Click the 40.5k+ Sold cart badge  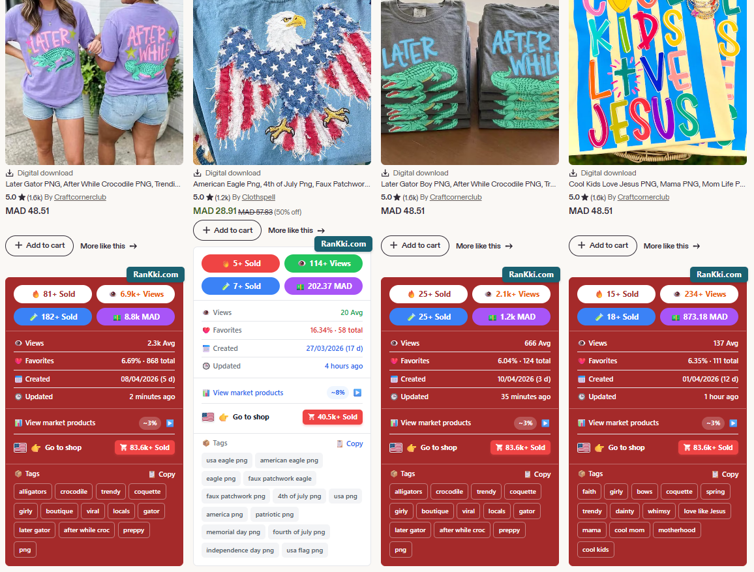click(332, 417)
